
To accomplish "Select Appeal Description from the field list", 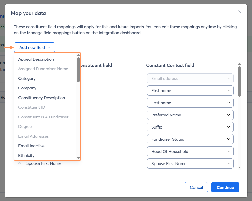I will pyautogui.click(x=36, y=59).
